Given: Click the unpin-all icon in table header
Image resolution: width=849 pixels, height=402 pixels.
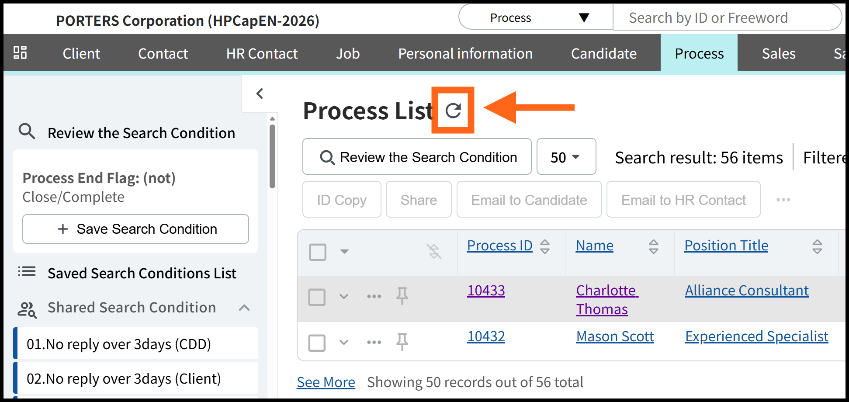Looking at the screenshot, I should coord(434,251).
